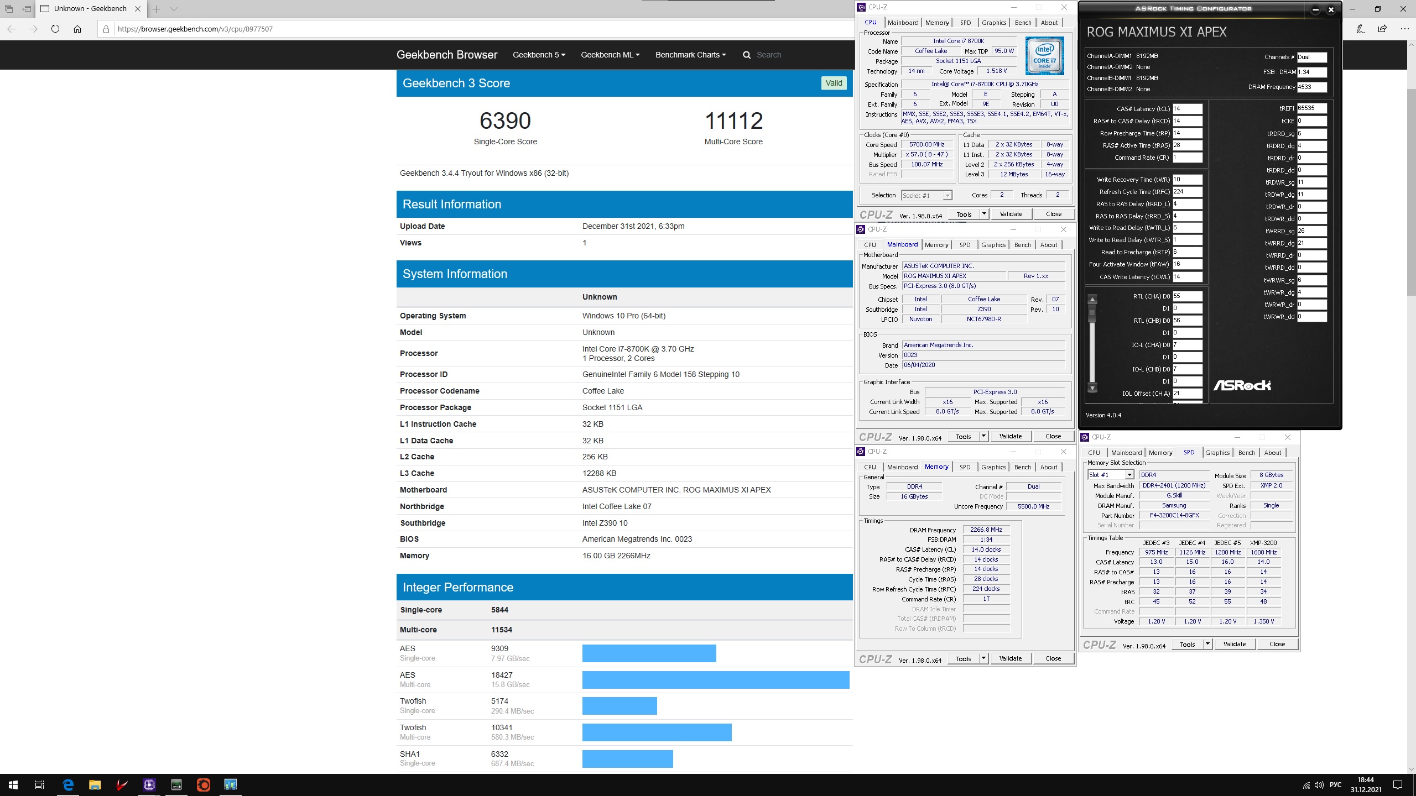This screenshot has width=1416, height=796.
Task: Open Tools dropdown arrow in CPU-Z SPD window
Action: (1207, 644)
